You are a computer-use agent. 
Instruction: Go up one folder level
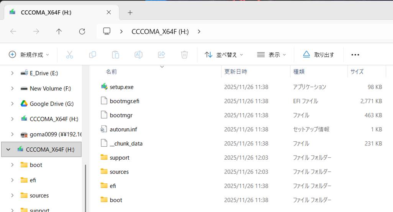pos(59,32)
